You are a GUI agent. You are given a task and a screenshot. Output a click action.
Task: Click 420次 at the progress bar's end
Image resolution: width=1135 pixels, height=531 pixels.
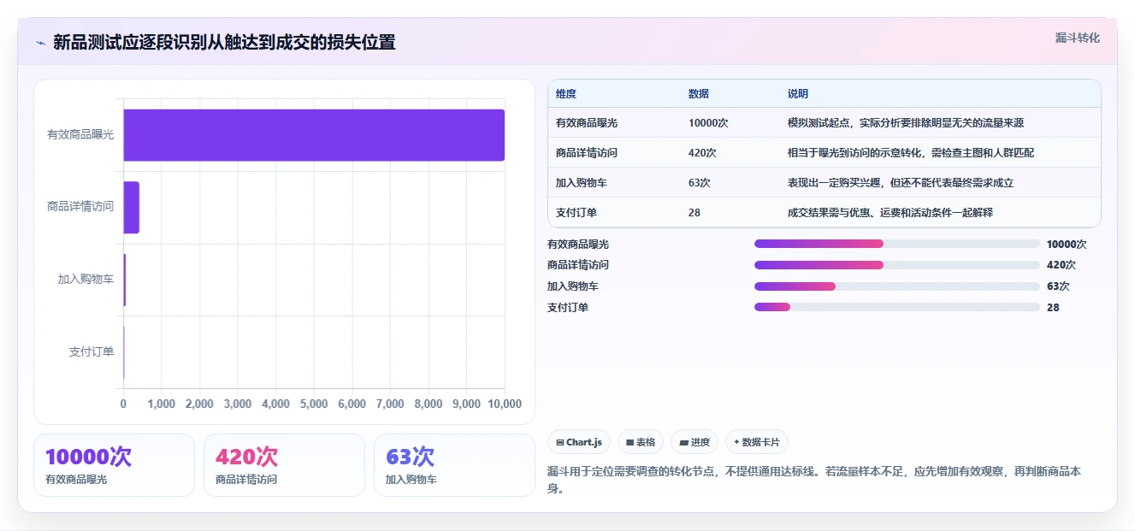point(1061,265)
